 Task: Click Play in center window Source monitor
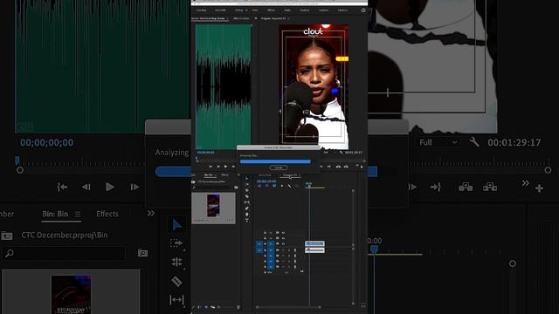tap(225, 167)
